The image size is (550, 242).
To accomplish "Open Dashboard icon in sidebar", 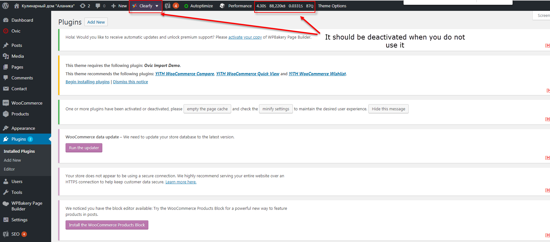I will pyautogui.click(x=6, y=20).
